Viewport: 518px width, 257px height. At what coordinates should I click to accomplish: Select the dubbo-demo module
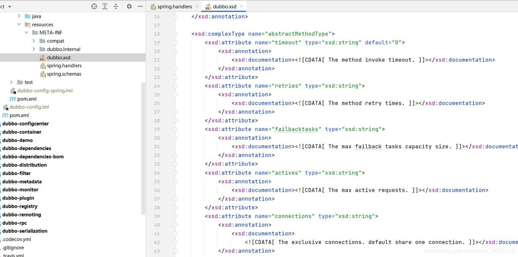17,140
